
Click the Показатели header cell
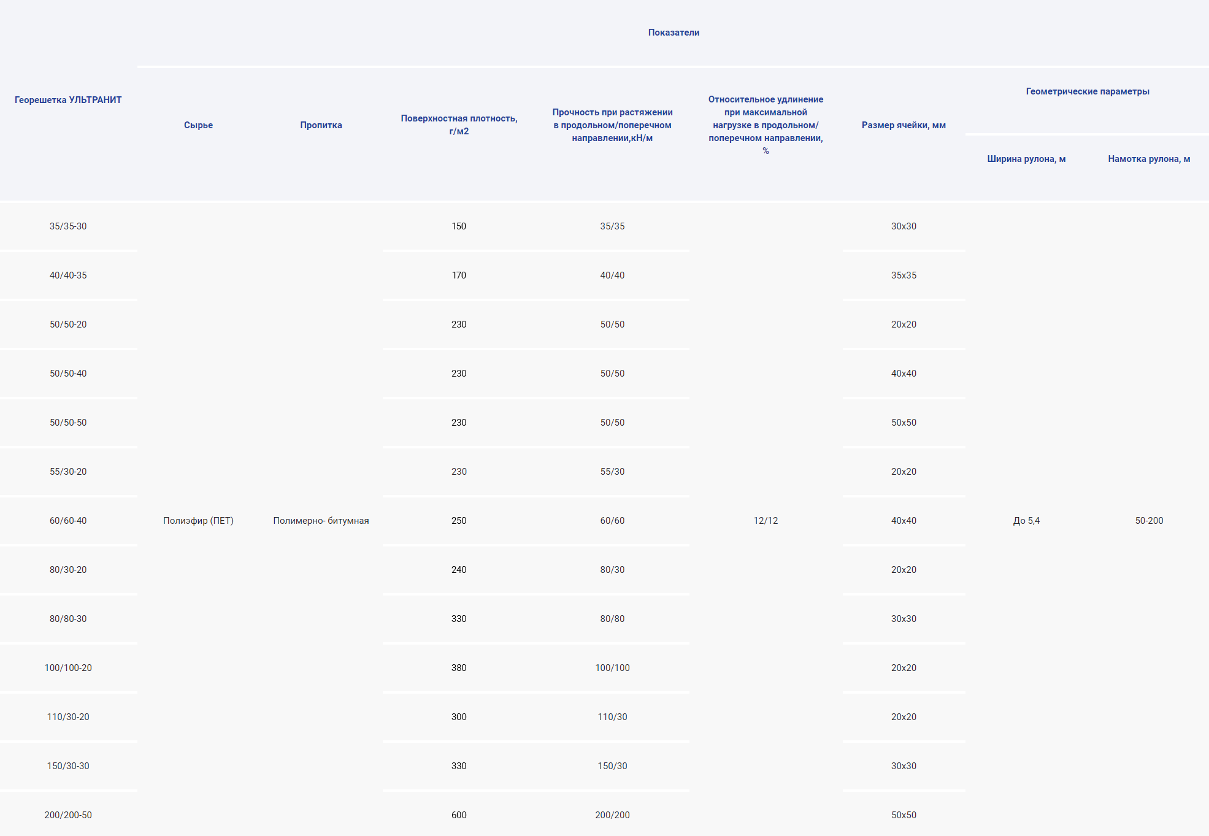(673, 33)
